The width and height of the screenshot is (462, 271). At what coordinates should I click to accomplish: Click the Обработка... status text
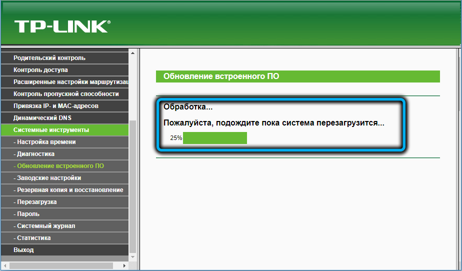(x=188, y=107)
